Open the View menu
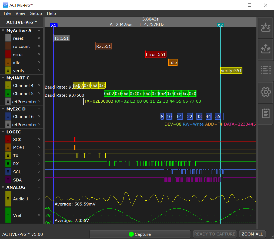The height and width of the screenshot is (239, 274). pos(20,13)
